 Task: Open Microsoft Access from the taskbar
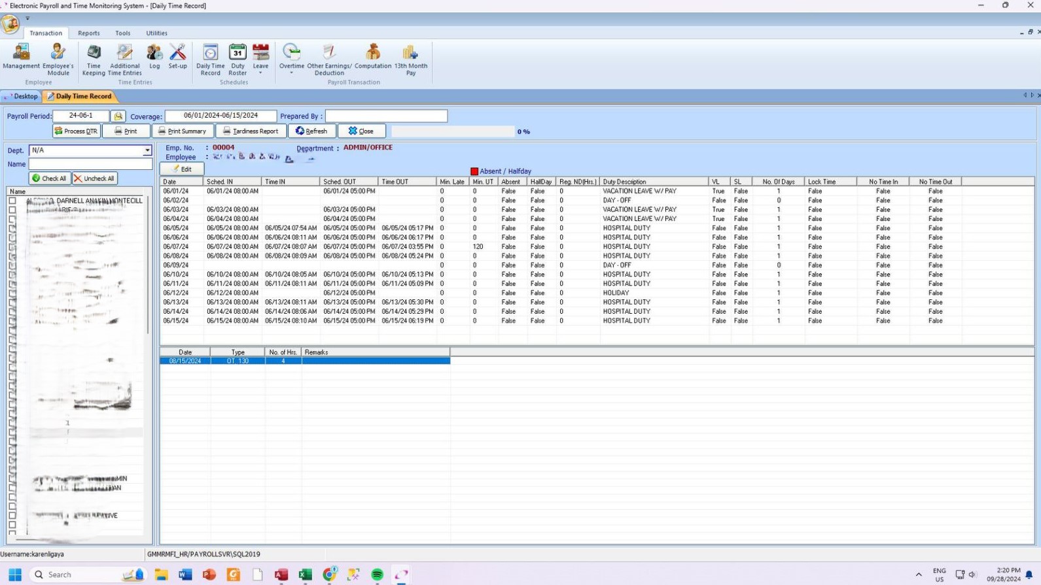click(281, 575)
